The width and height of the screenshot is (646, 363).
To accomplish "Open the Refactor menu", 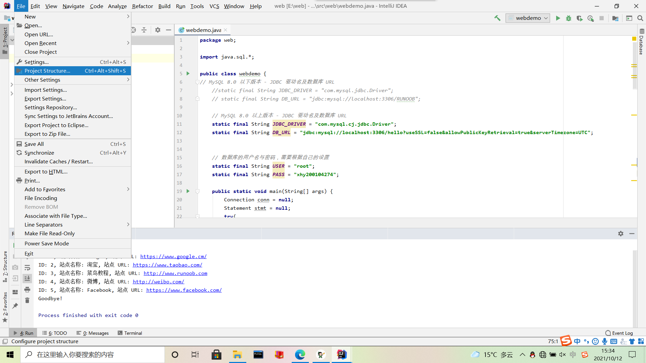I will [x=142, y=6].
